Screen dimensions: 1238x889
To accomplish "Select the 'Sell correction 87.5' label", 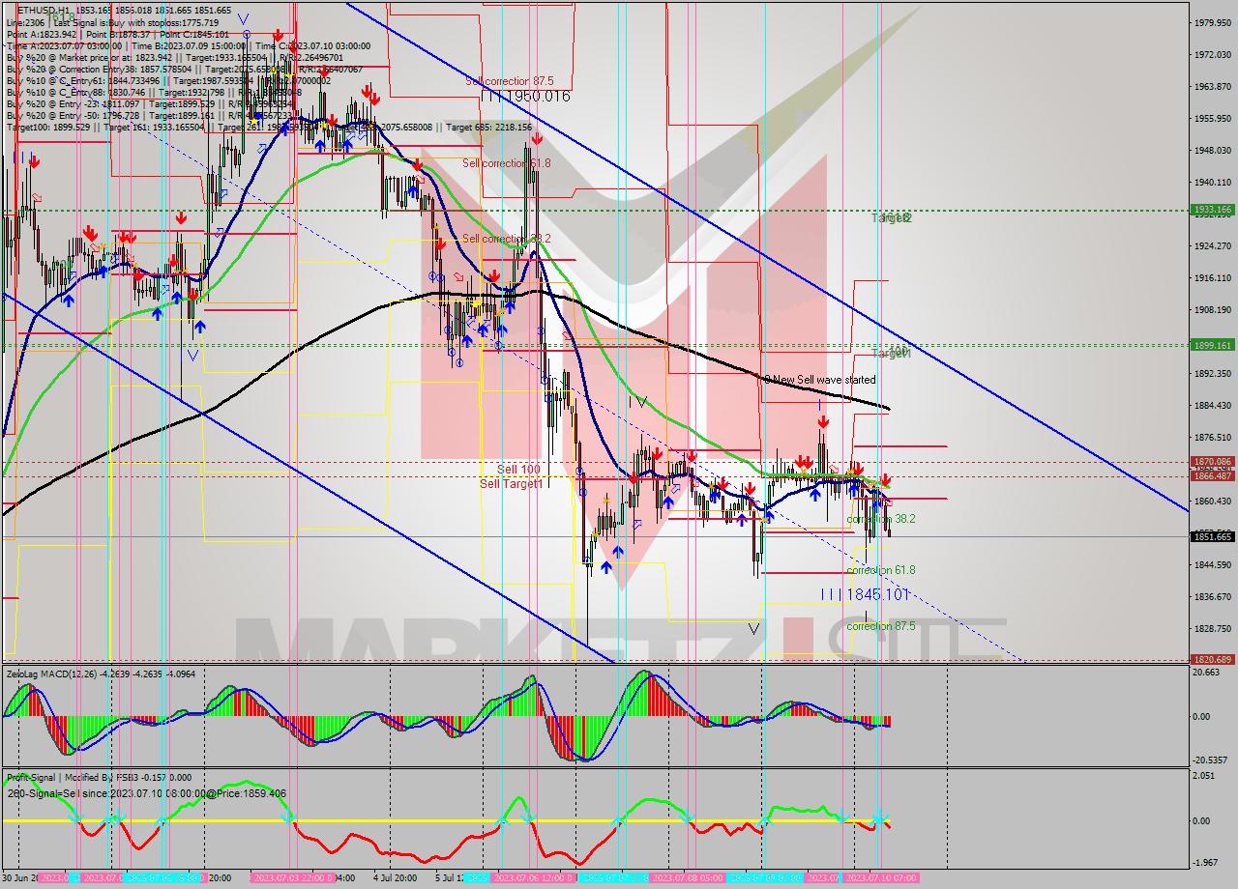I will 509,82.
